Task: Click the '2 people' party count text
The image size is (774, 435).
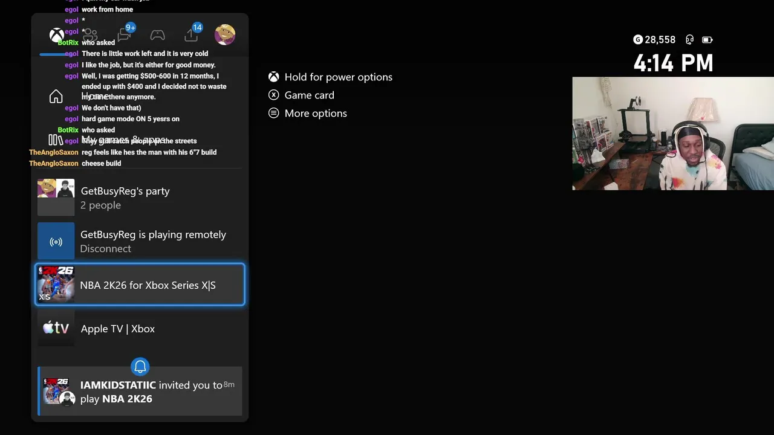Action: [101, 205]
